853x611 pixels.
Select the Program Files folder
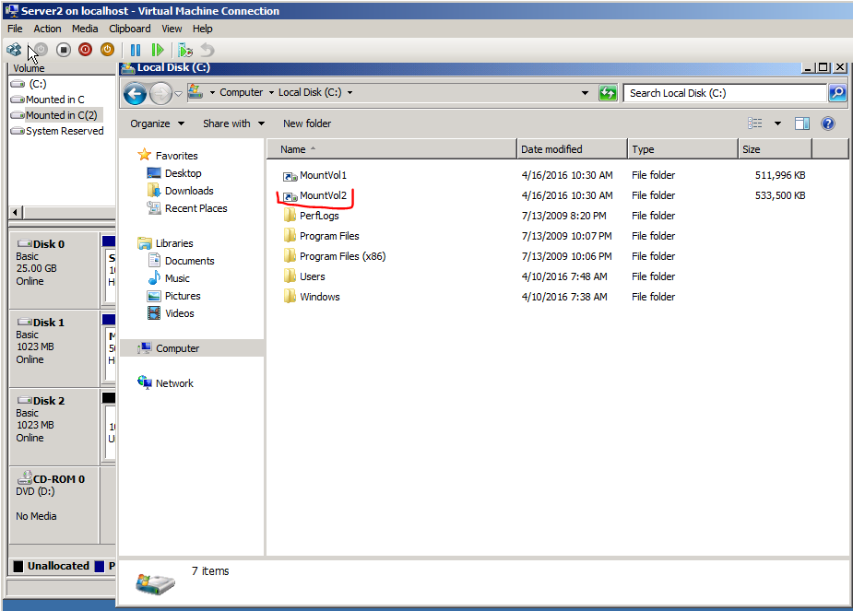tap(329, 236)
